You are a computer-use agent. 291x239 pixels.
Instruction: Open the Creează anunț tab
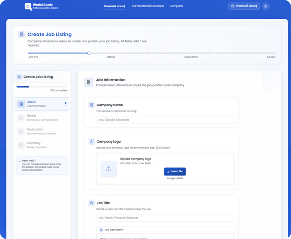tap(115, 6)
